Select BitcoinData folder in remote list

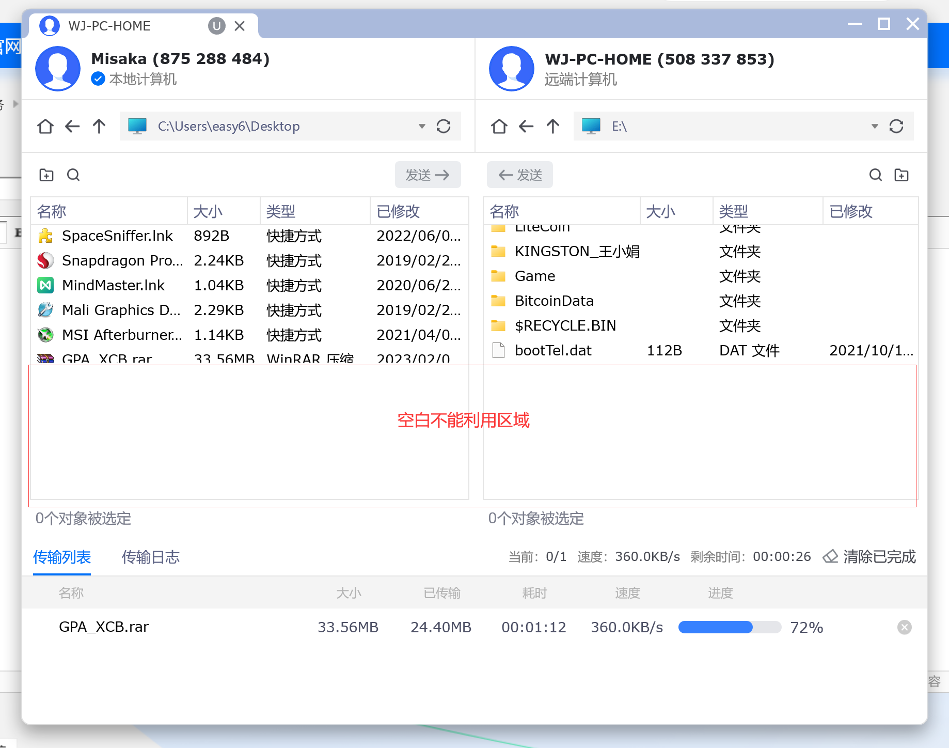[x=701, y=301]
